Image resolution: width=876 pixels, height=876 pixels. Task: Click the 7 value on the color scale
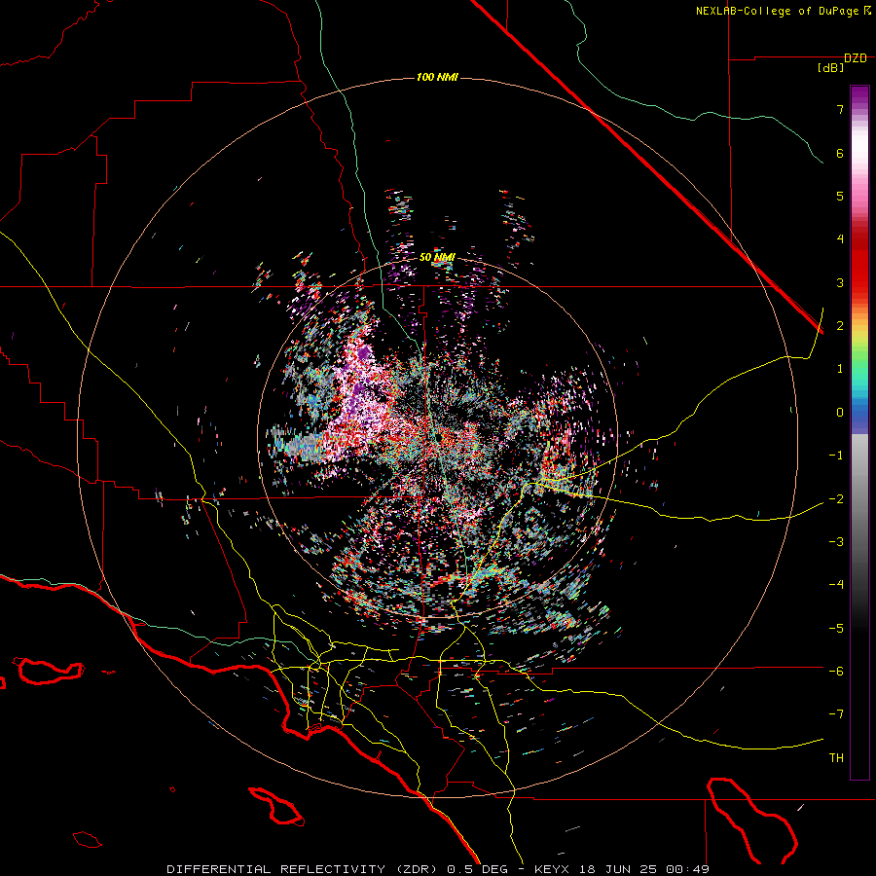pyautogui.click(x=840, y=109)
